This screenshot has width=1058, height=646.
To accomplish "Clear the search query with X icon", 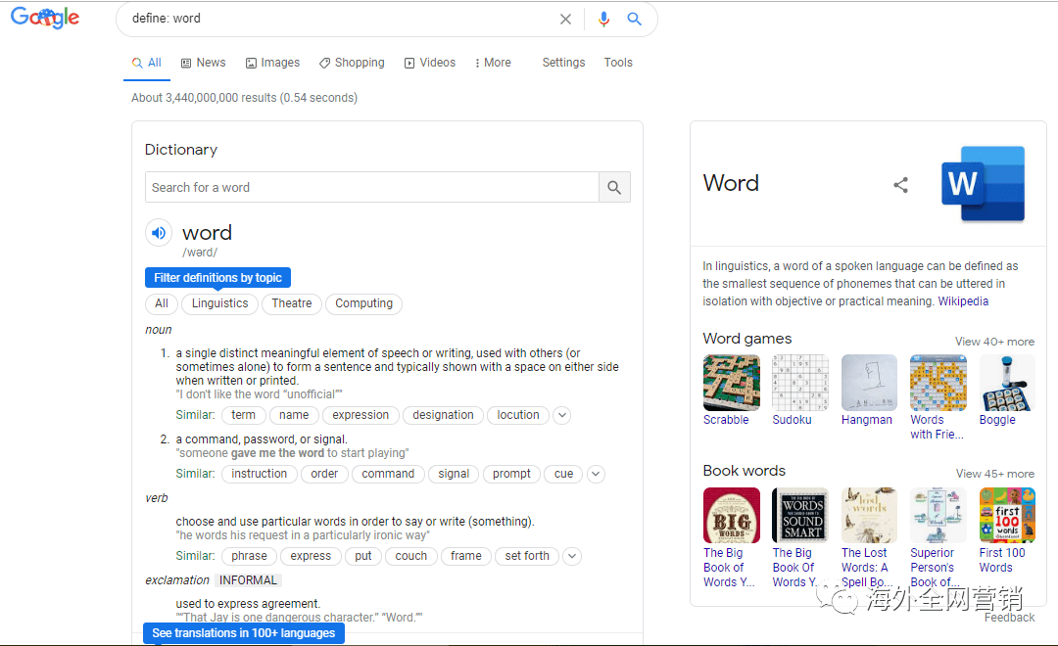I will (565, 19).
